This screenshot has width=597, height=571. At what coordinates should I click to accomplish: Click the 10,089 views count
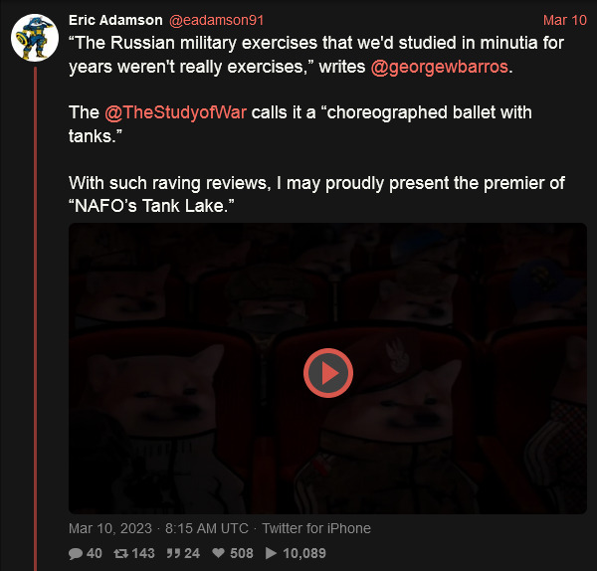(x=304, y=553)
